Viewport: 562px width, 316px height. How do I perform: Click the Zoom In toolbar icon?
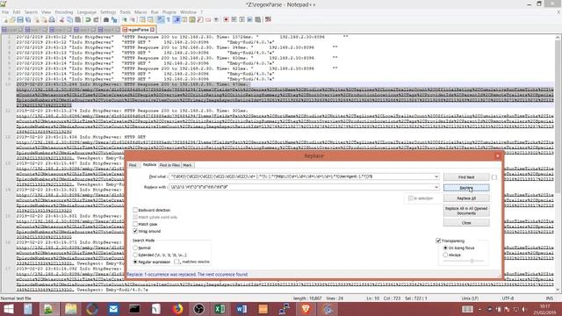click(125, 19)
